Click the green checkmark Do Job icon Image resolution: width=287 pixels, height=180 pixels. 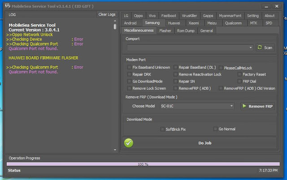[x=129, y=143]
